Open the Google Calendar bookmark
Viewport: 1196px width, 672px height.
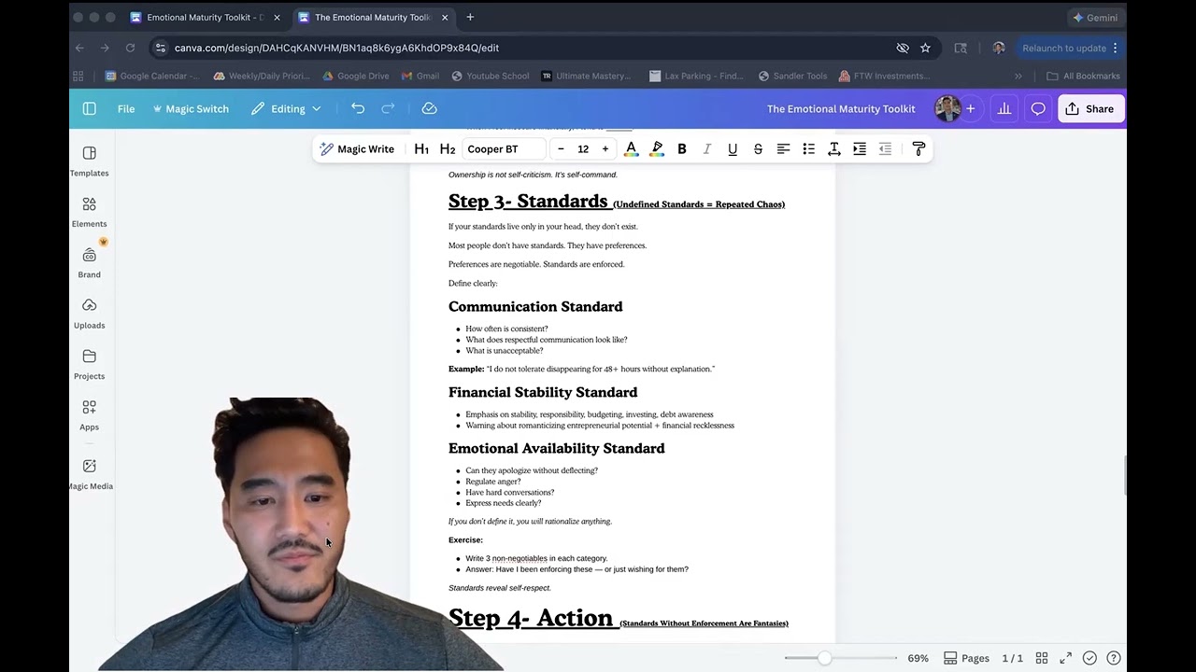tap(152, 76)
